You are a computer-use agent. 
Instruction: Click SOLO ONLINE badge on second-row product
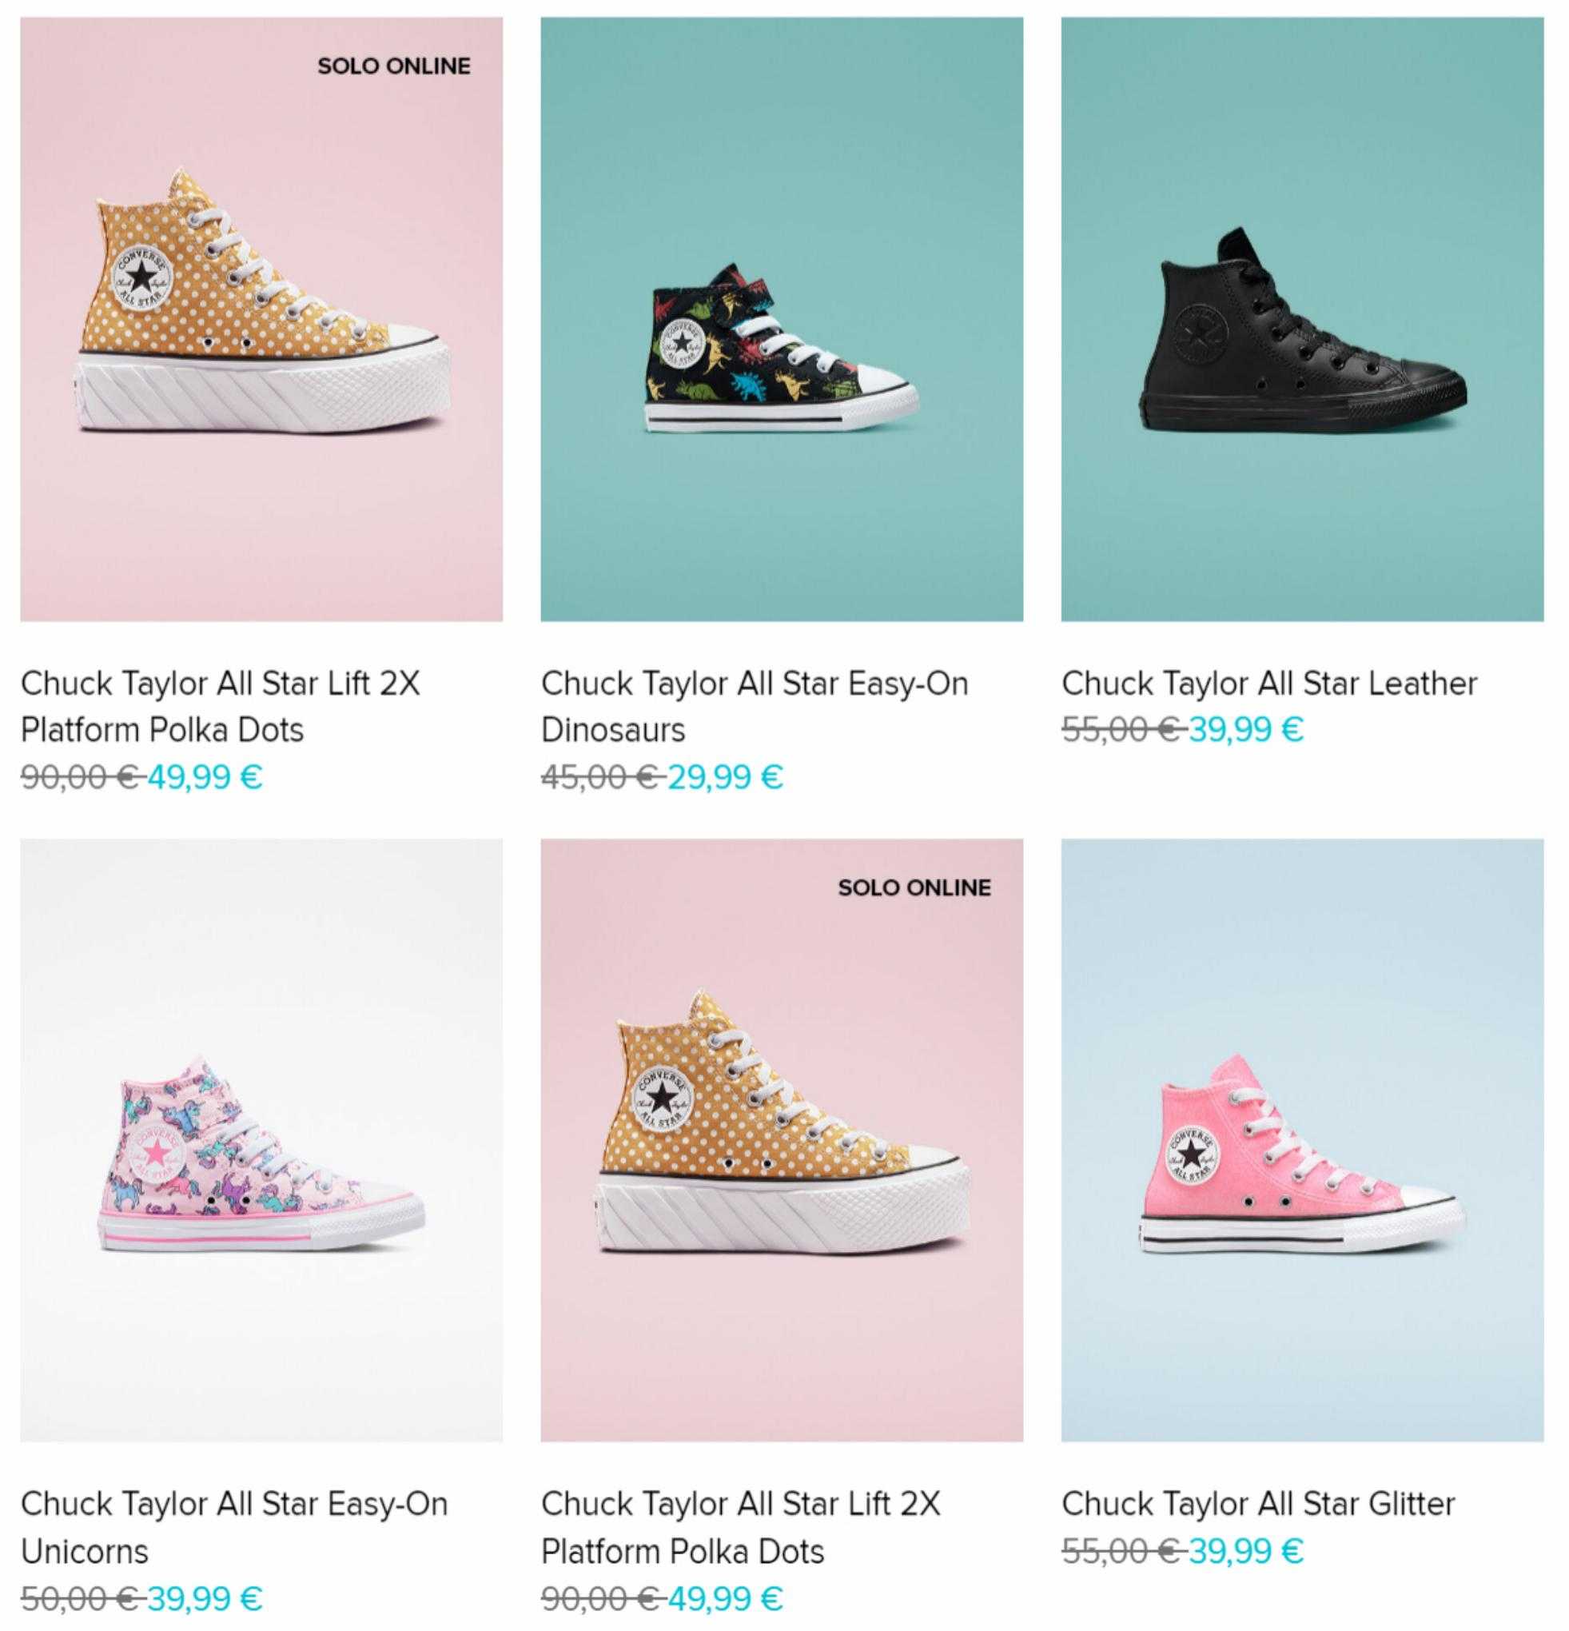click(x=915, y=888)
